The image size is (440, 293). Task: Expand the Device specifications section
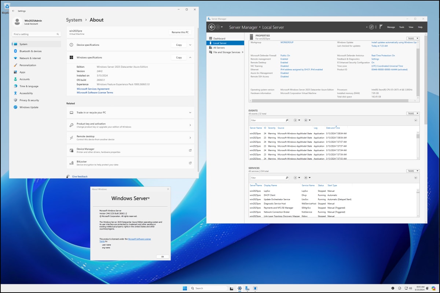[190, 45]
